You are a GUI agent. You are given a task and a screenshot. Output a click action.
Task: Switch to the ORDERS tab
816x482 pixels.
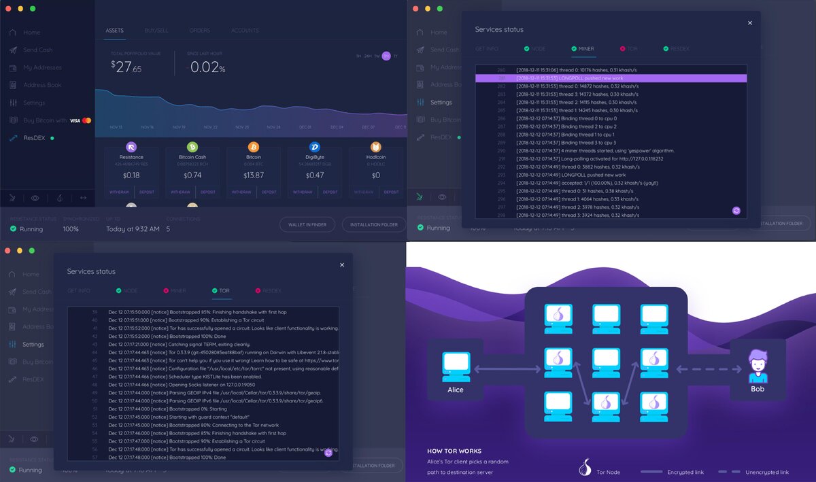coord(200,31)
